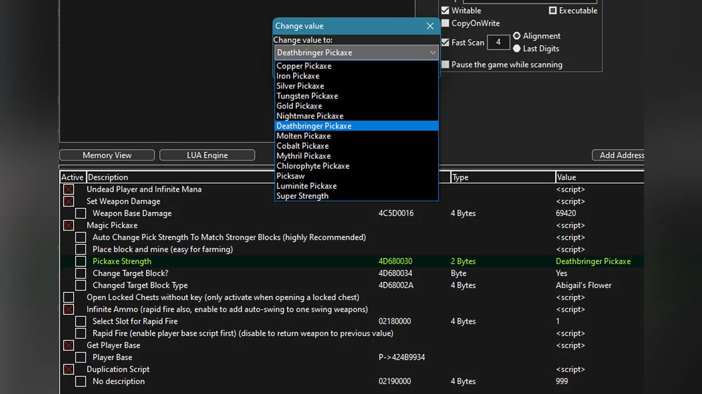Open the Memory View button
Viewport: 702px width, 394px height.
tap(107, 155)
